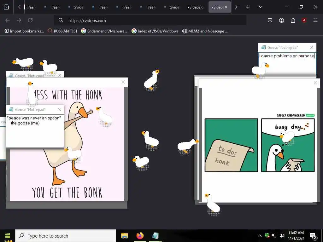The width and height of the screenshot is (323, 242).
Task: Click the 'Type here to search' taskbar box
Action: (66, 236)
